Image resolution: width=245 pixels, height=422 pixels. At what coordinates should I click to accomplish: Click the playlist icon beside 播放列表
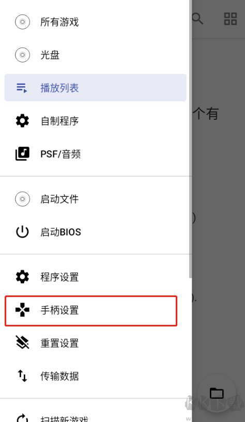22,88
